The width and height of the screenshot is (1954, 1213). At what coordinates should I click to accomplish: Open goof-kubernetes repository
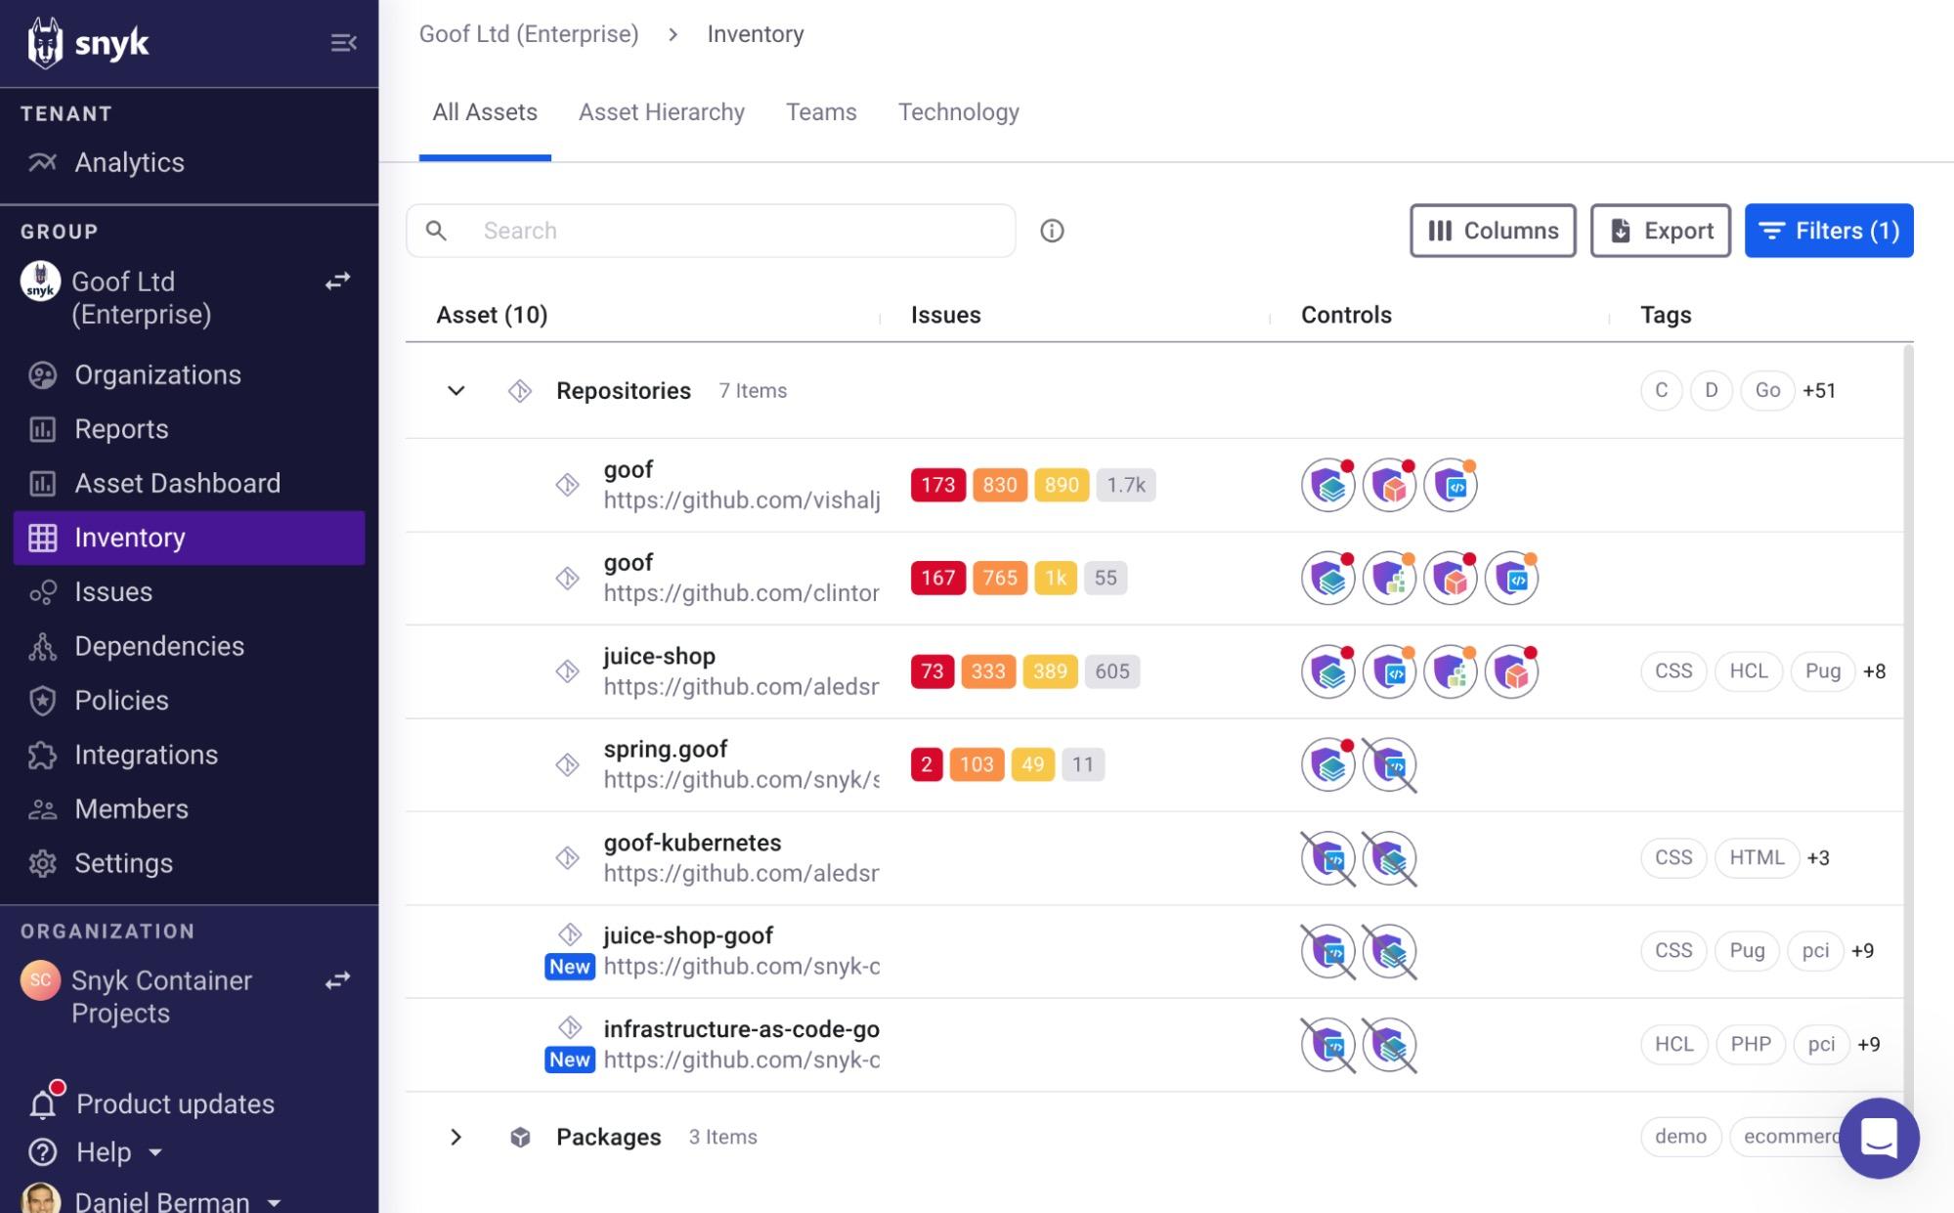[x=692, y=843]
